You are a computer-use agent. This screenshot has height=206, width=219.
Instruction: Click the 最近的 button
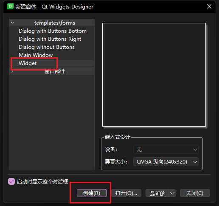tap(157, 193)
